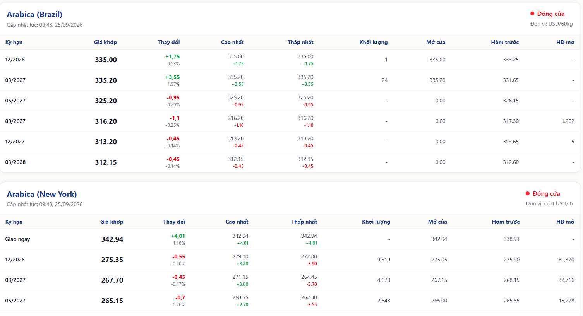Click the 'Hôm trước' header in the Brazil table

pos(505,42)
